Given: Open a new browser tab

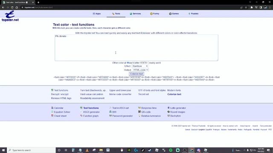Looking at the screenshot, I should (38, 3).
